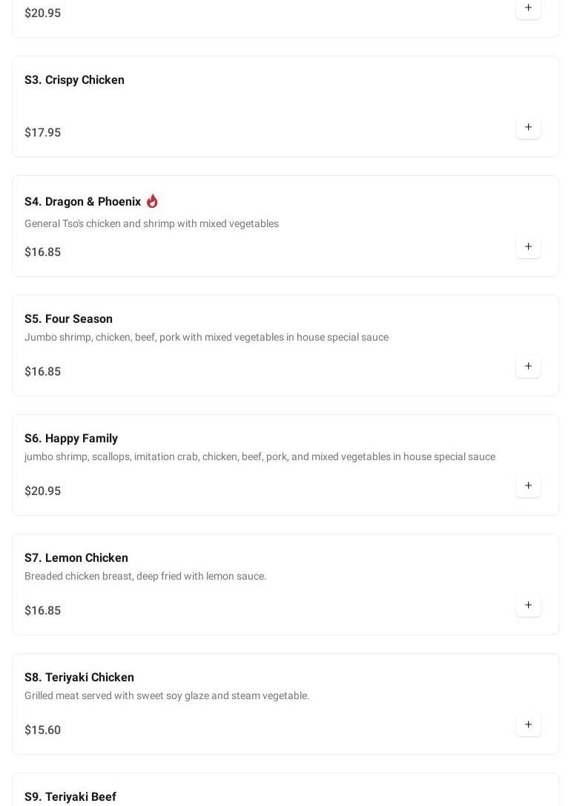Click Happy Family's jumbo shrimp, scallops description
The width and height of the screenshot is (571, 806).
pyautogui.click(x=260, y=456)
